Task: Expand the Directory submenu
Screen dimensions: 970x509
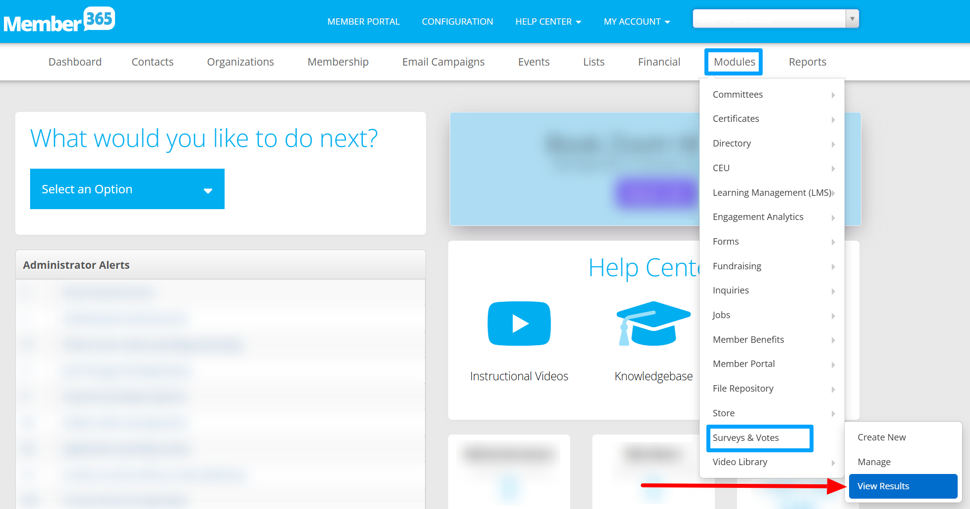Action: (x=772, y=144)
